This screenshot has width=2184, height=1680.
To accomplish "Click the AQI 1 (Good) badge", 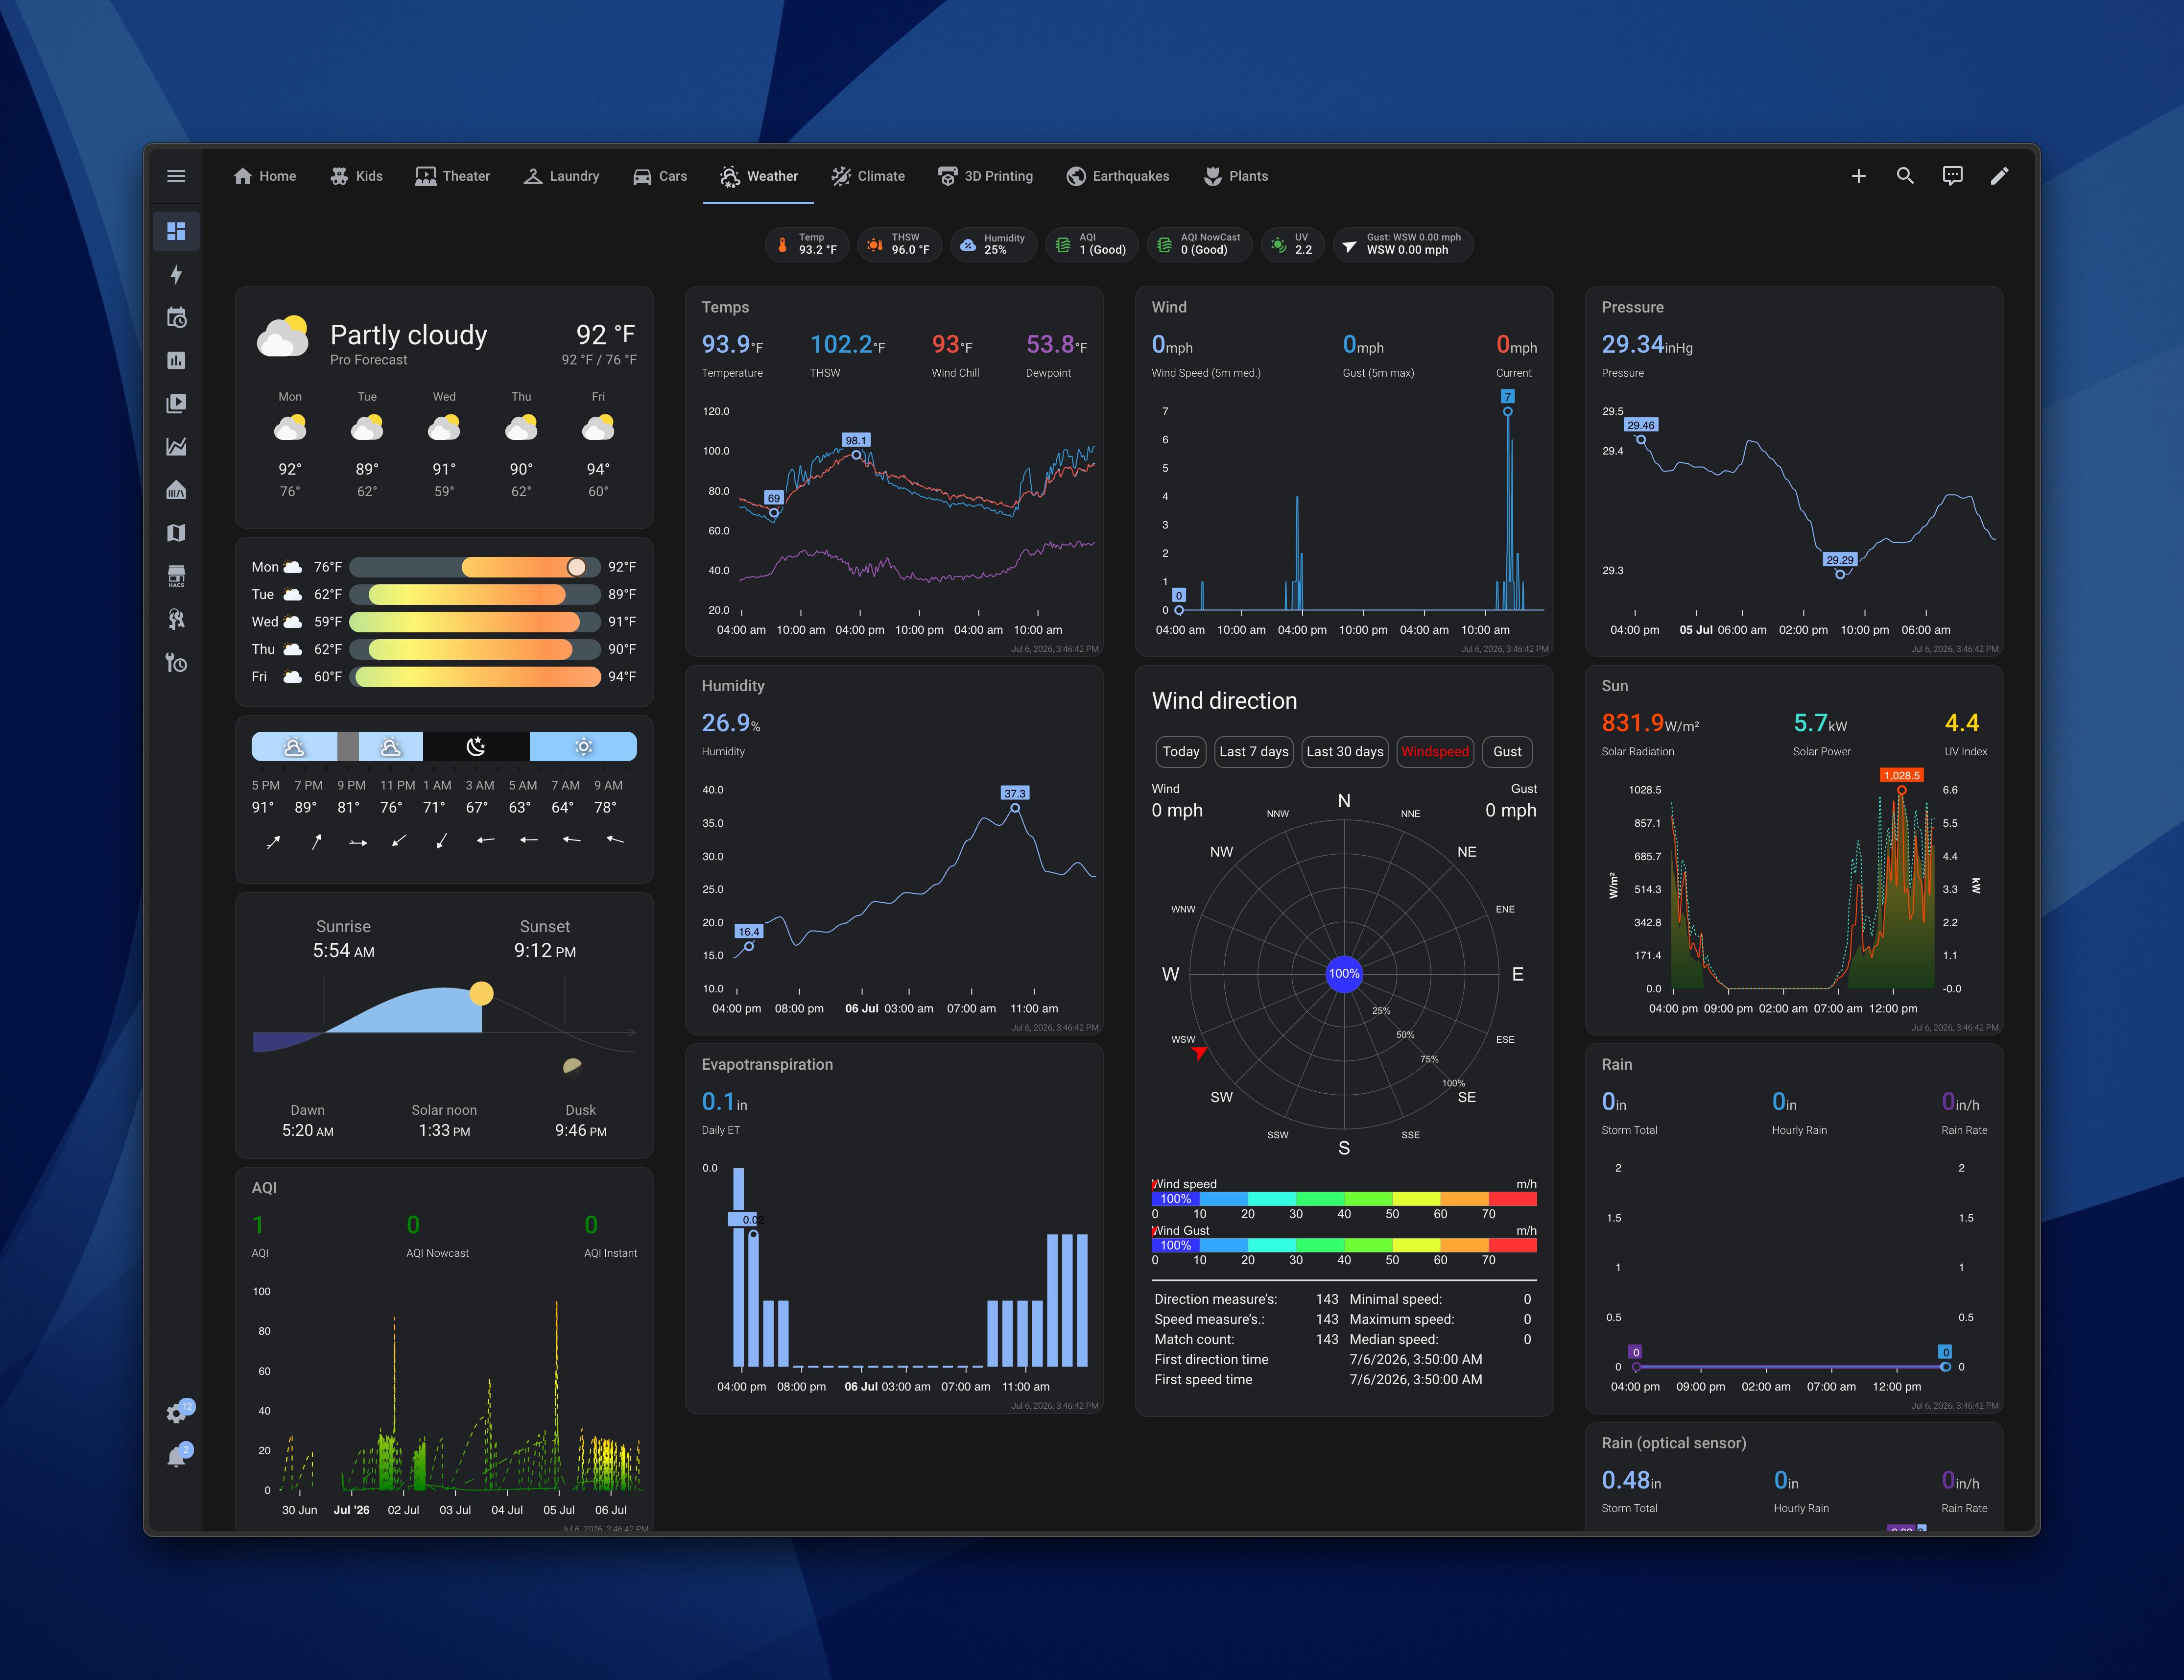I will (x=1092, y=244).
